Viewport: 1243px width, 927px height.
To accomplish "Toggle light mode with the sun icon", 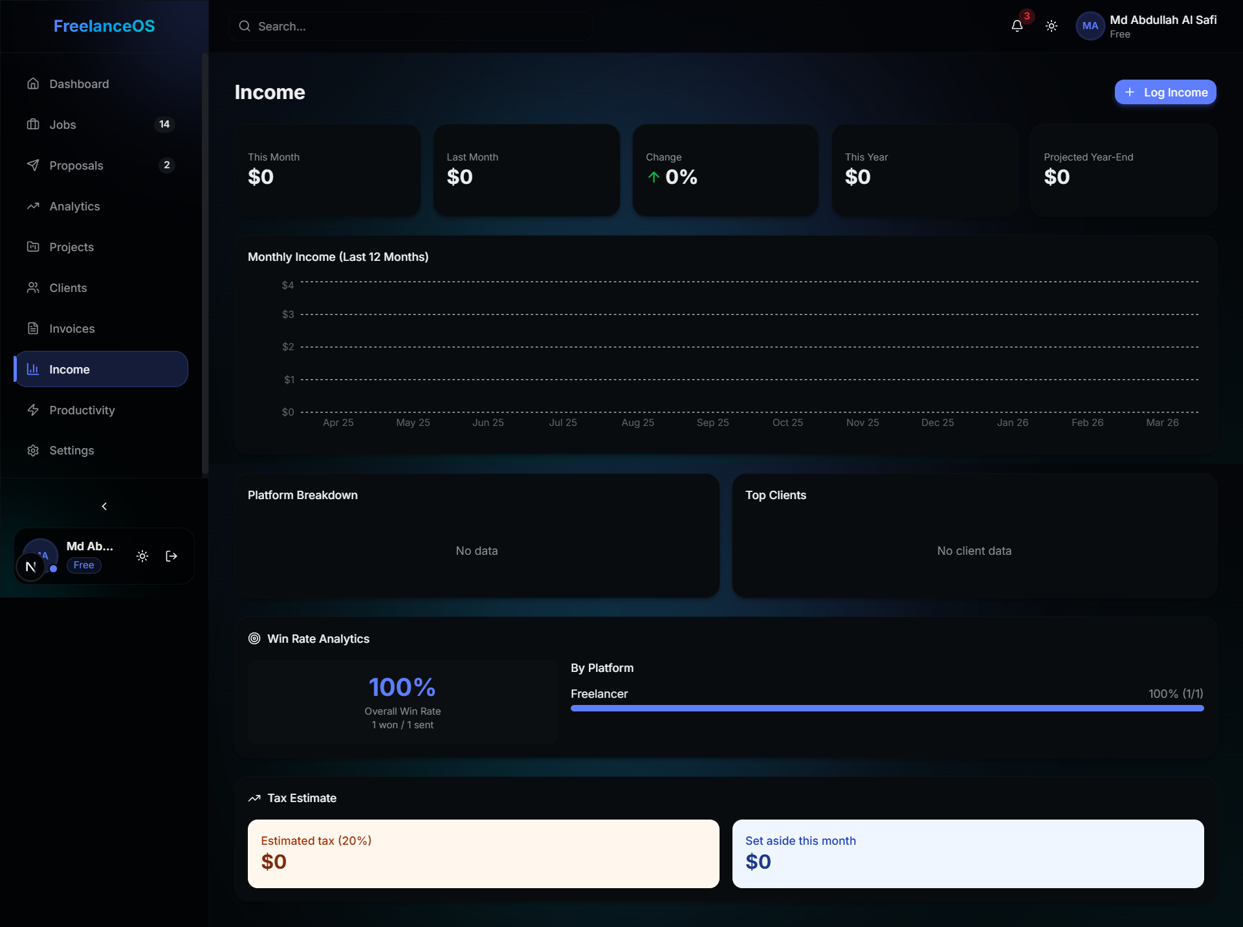I will point(1051,26).
